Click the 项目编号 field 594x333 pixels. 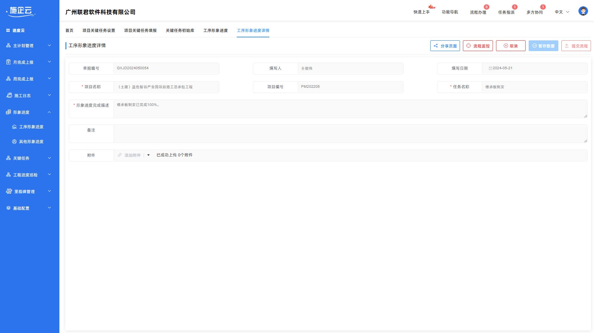pos(350,87)
